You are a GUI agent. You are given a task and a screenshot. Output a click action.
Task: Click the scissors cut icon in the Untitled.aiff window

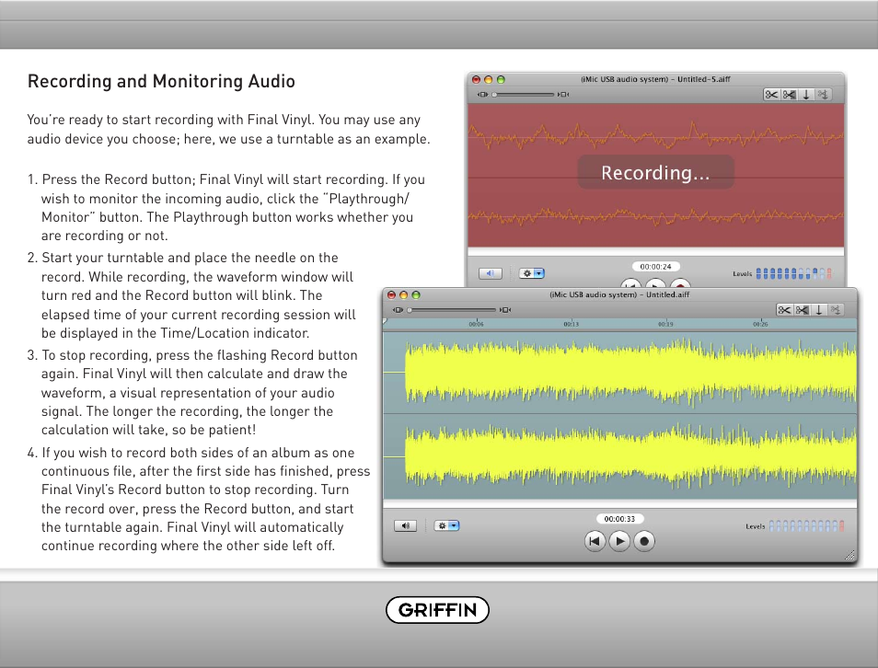click(x=784, y=310)
